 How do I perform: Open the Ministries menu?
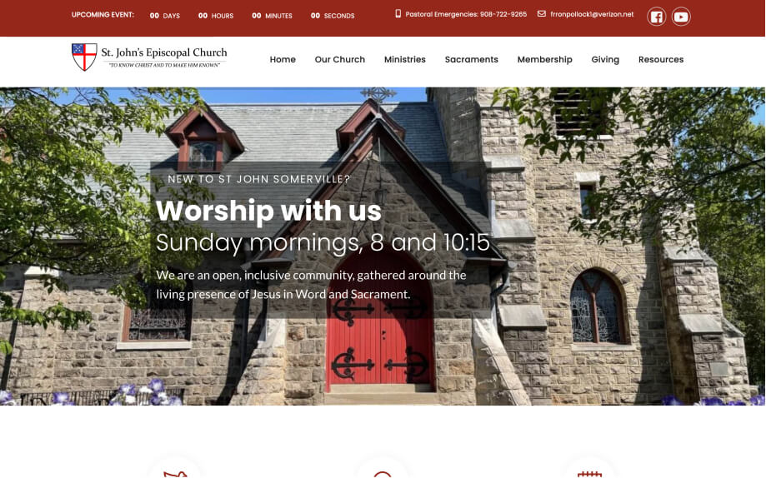[x=405, y=60]
